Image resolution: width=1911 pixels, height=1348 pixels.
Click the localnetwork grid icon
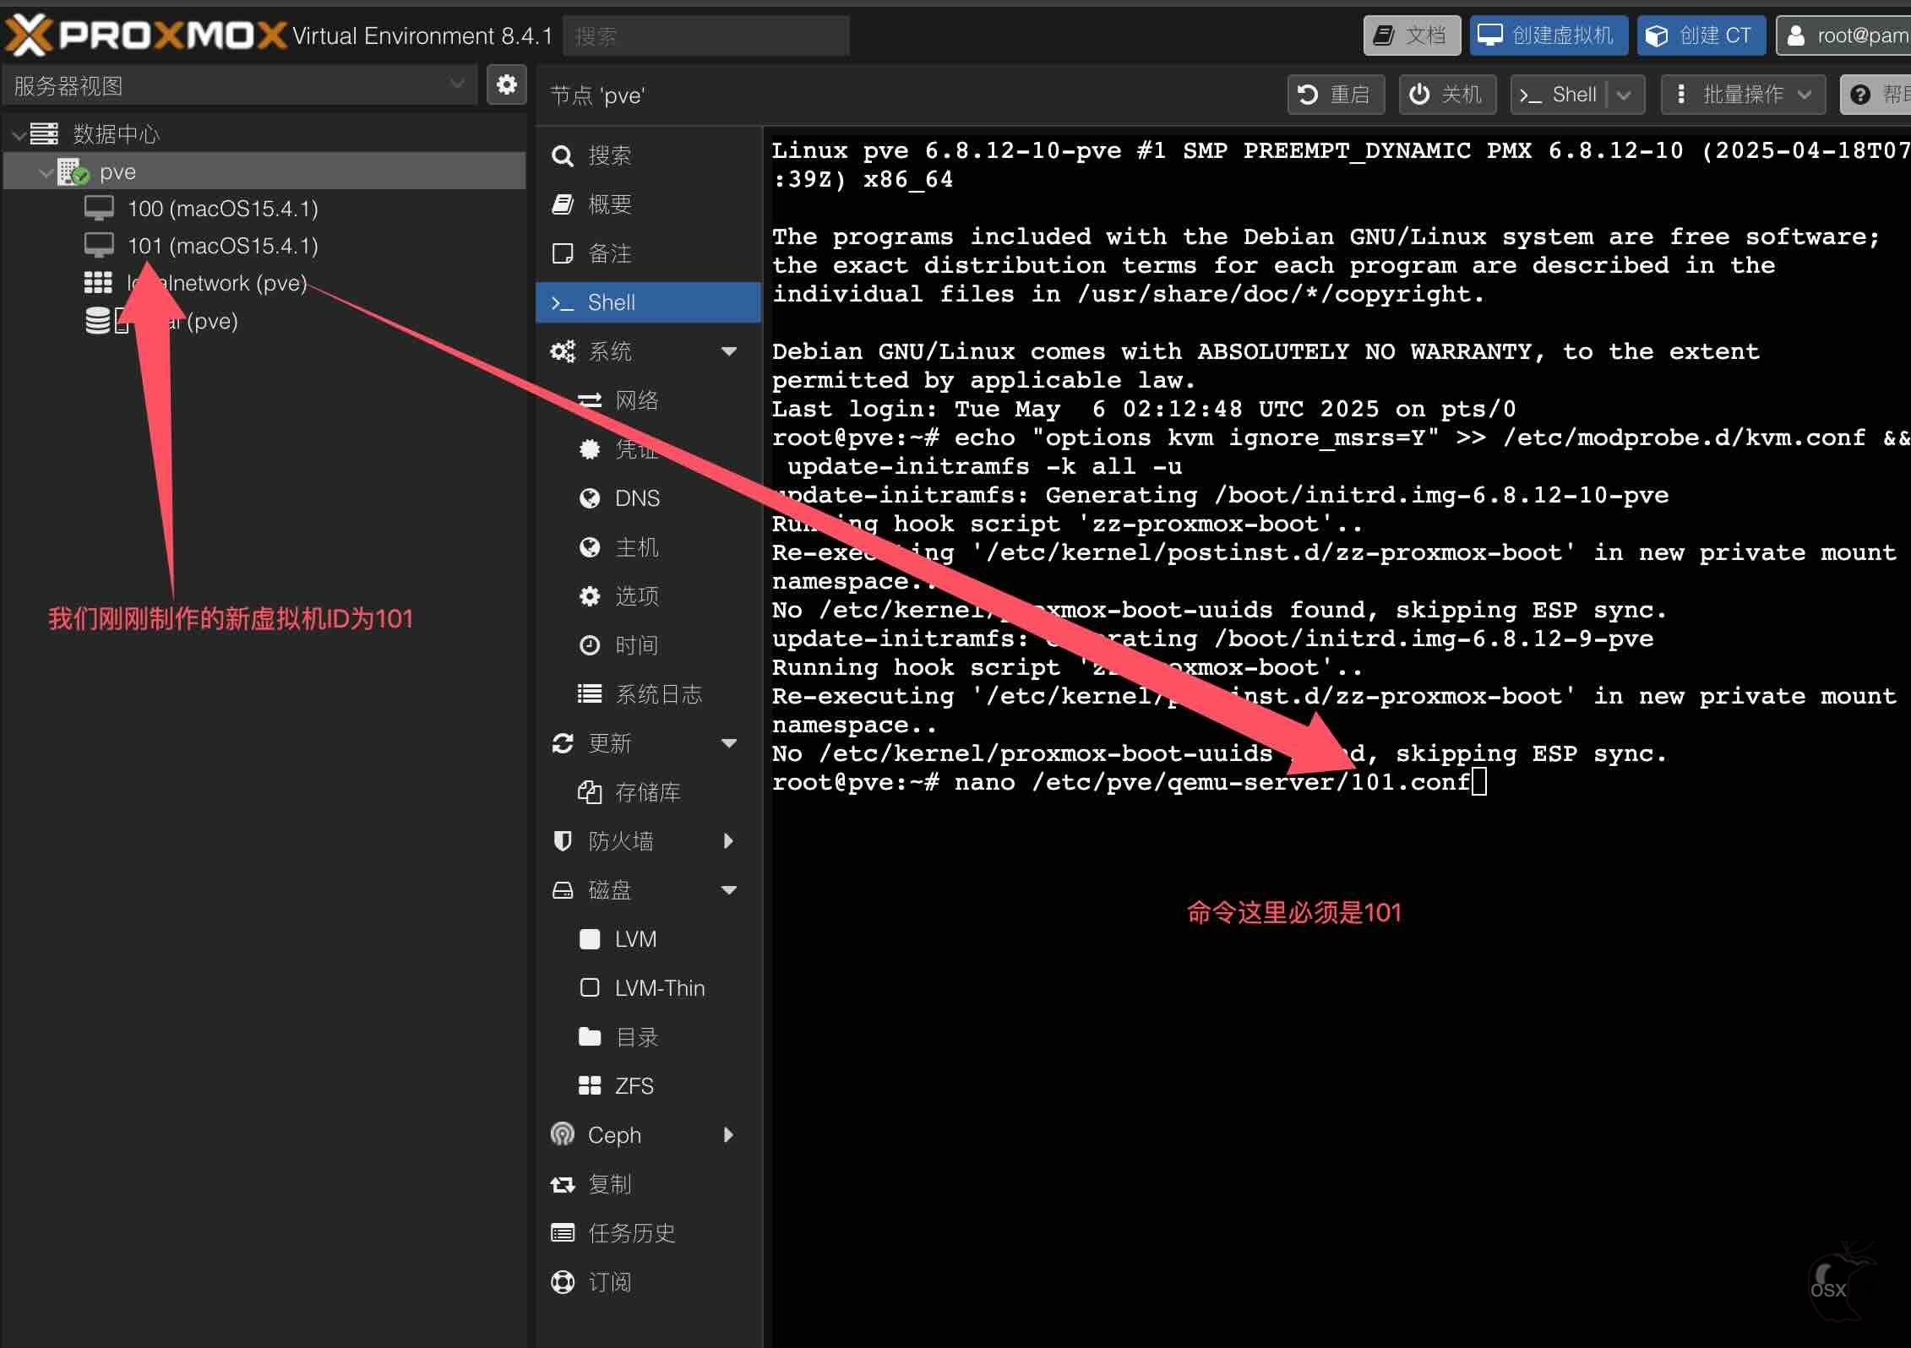98,283
